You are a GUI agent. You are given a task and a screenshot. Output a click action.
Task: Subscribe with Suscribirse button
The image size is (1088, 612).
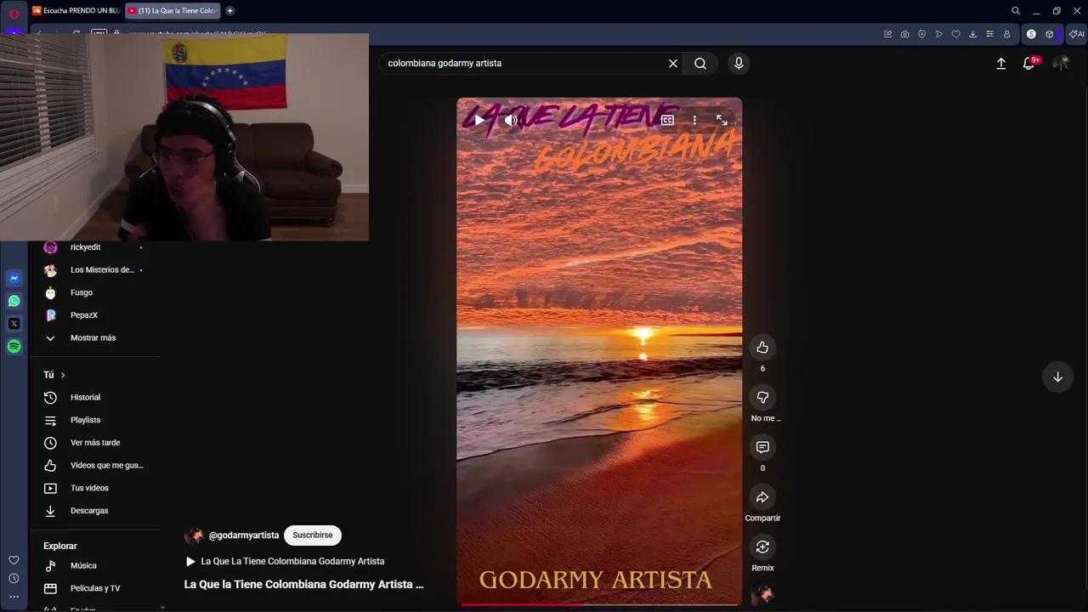(313, 535)
